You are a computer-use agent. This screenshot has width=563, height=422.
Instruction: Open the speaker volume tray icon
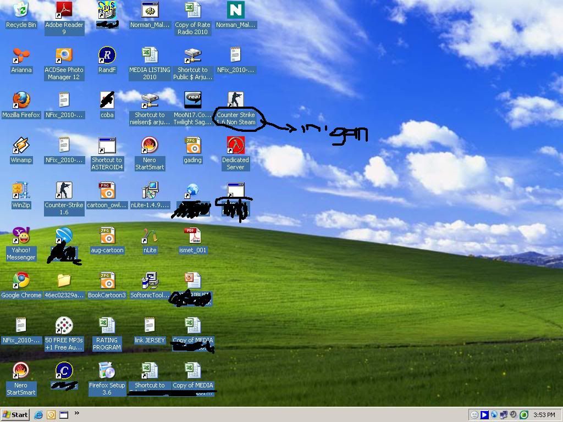tap(514, 415)
